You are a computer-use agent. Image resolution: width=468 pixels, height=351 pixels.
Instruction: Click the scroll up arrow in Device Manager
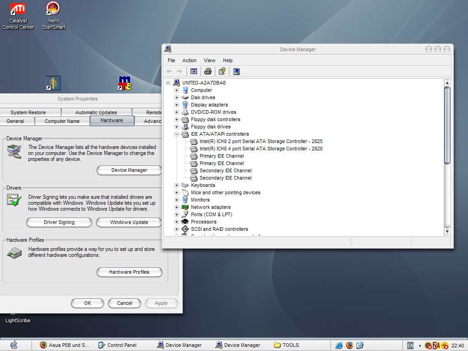click(447, 83)
